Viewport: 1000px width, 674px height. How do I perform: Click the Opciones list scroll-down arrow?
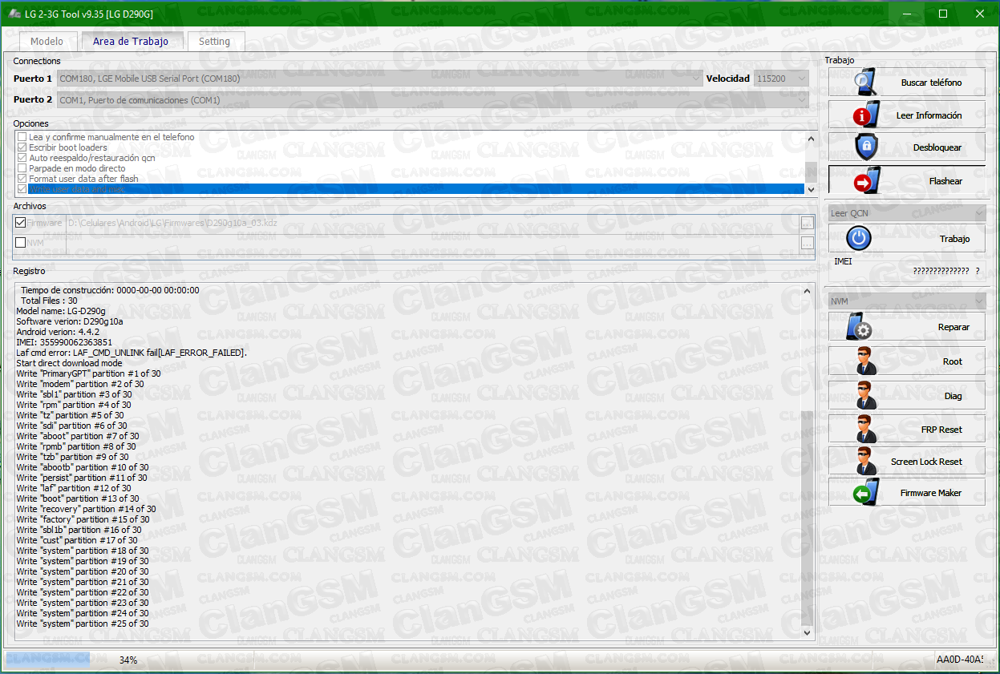coord(811,188)
